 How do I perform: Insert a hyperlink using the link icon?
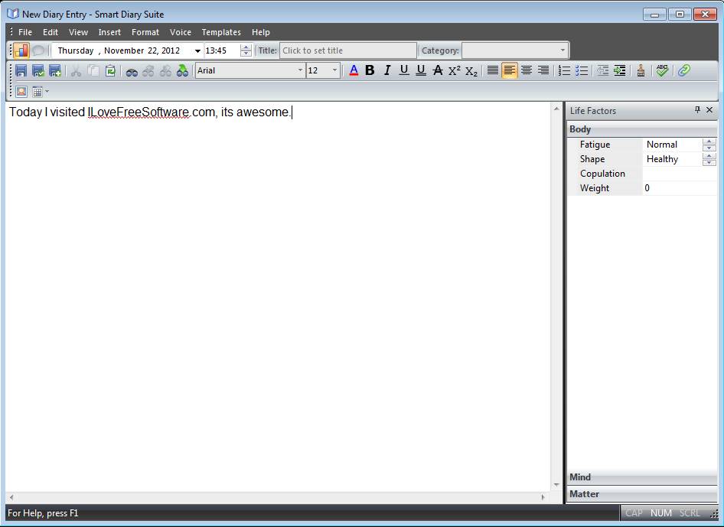[x=683, y=70]
